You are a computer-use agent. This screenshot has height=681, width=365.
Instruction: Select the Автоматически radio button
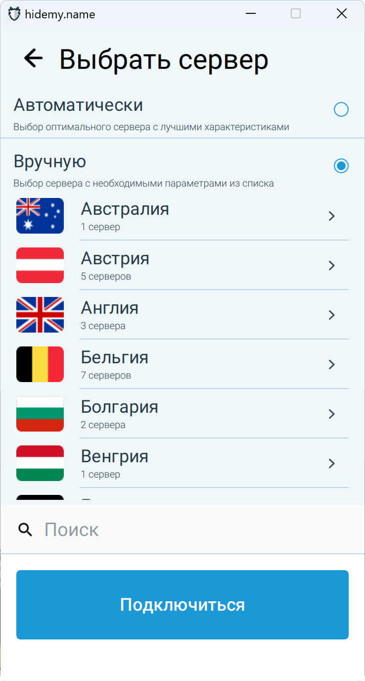coord(341,109)
